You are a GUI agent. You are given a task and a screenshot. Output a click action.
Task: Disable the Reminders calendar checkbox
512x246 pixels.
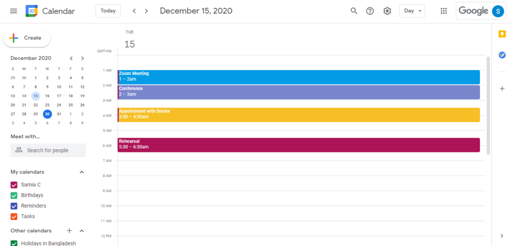[x=14, y=206]
